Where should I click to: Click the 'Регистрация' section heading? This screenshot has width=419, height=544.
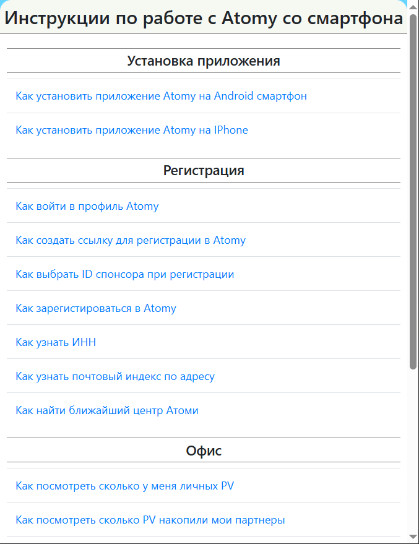[x=203, y=171]
